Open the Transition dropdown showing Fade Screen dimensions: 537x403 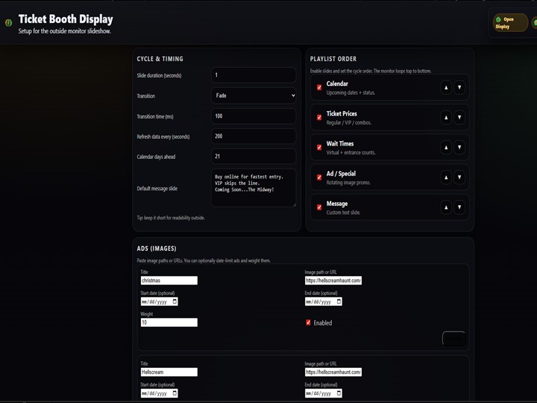point(254,96)
